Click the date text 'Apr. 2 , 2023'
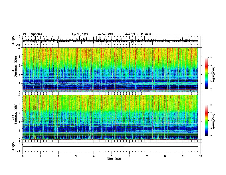226x175 pixels. 80,34
